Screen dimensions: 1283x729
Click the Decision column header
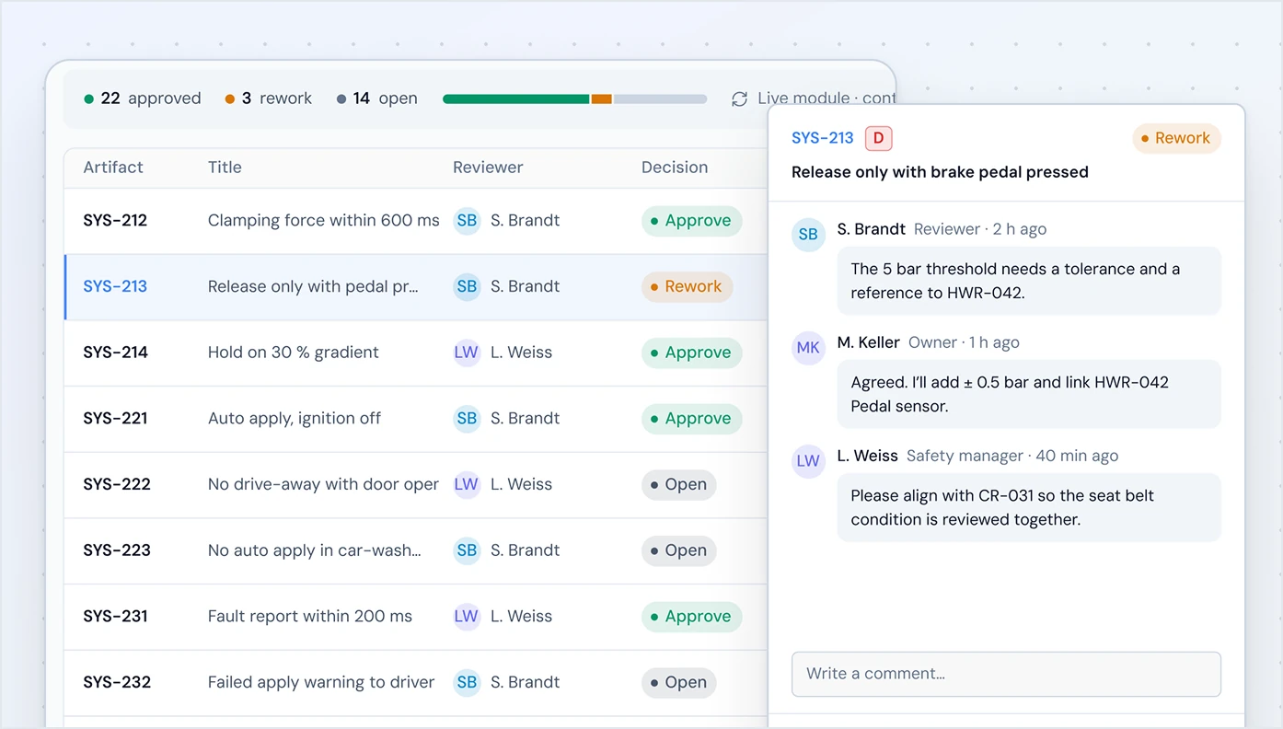tap(675, 168)
